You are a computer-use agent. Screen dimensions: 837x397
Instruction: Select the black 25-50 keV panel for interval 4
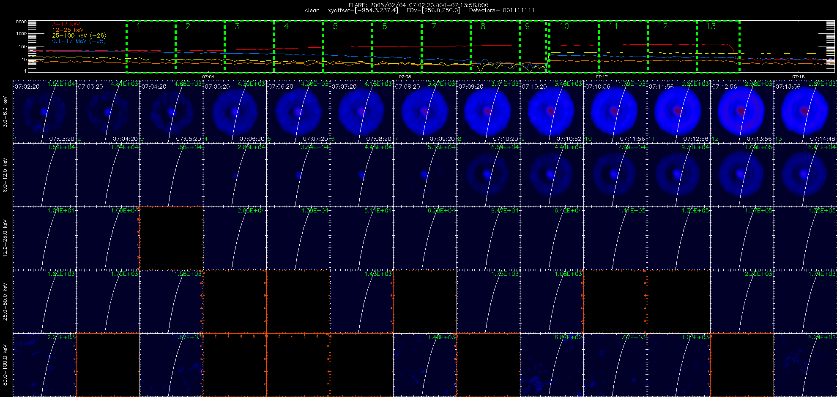point(235,302)
